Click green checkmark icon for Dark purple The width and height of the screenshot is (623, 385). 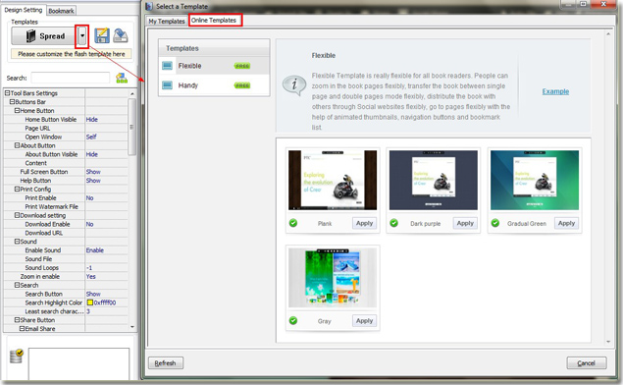point(394,223)
